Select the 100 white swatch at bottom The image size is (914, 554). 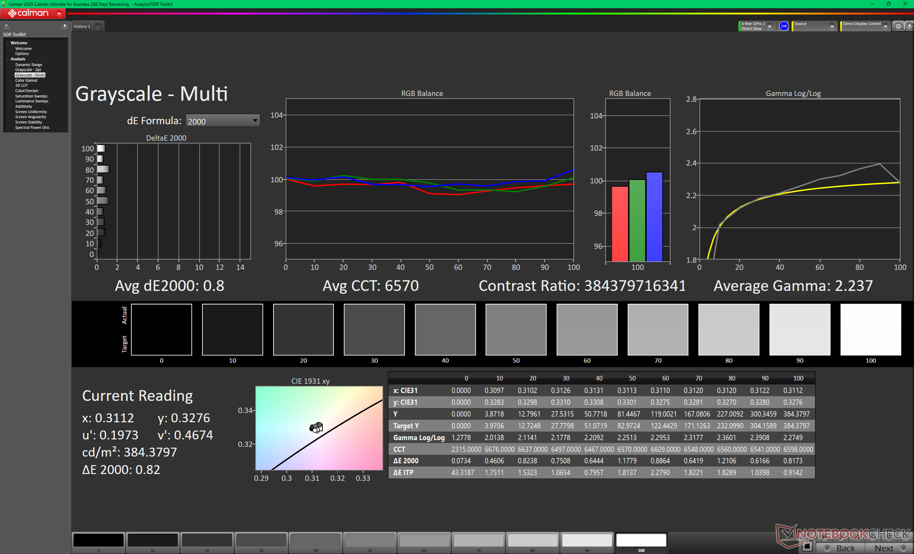coord(641,540)
